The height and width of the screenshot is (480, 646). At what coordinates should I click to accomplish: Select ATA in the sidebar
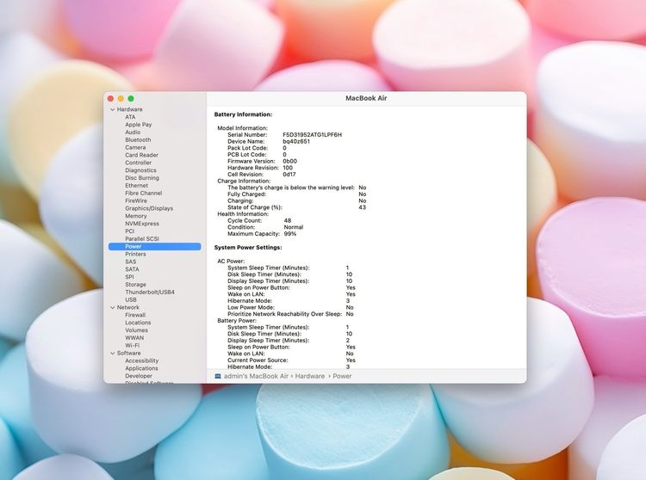[130, 117]
